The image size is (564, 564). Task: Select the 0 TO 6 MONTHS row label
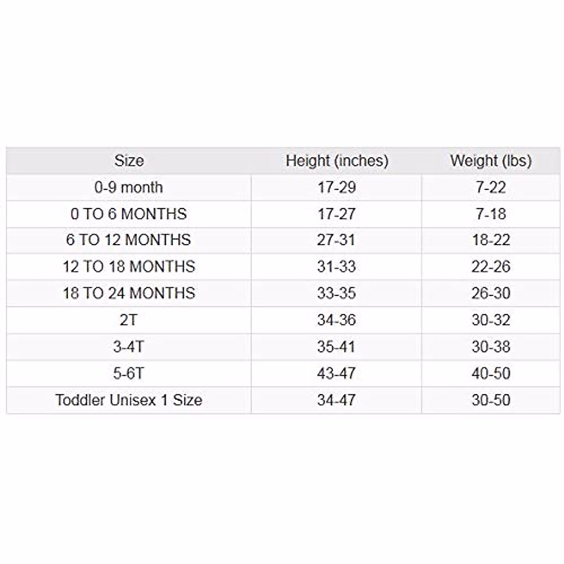[x=129, y=214]
